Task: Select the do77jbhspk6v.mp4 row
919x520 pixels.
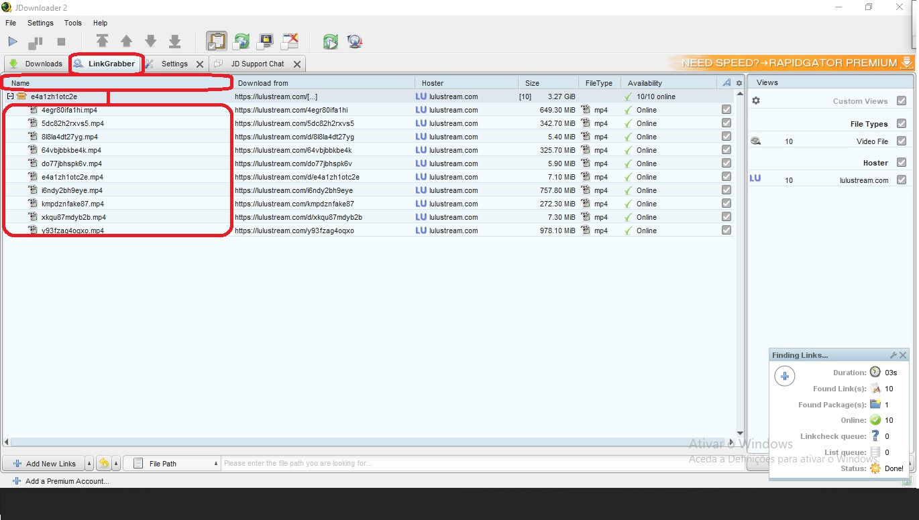Action: coord(368,164)
